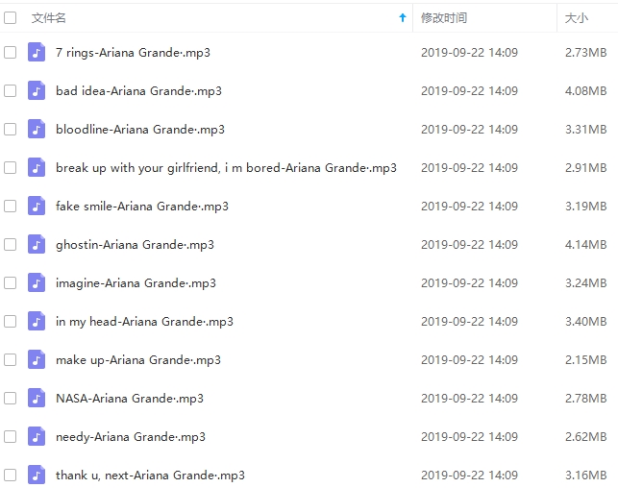Open bloodline-Ariana Grande.mp3
Screen dimensions: 618x488
(x=140, y=130)
